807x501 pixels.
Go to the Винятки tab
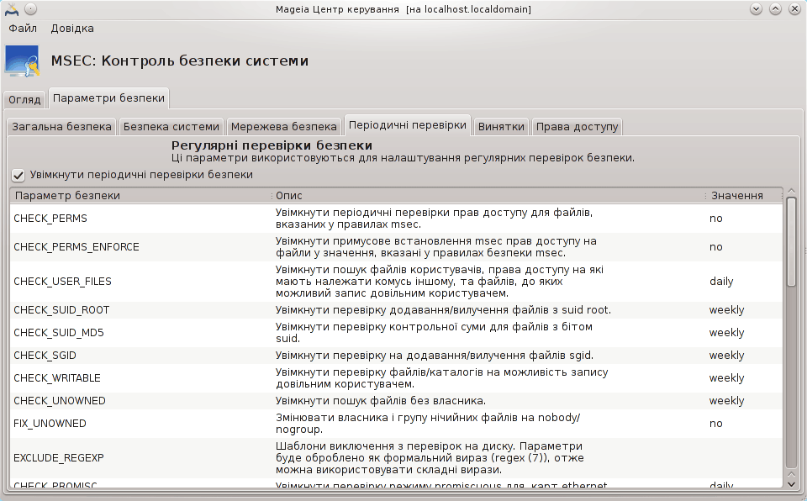501,127
